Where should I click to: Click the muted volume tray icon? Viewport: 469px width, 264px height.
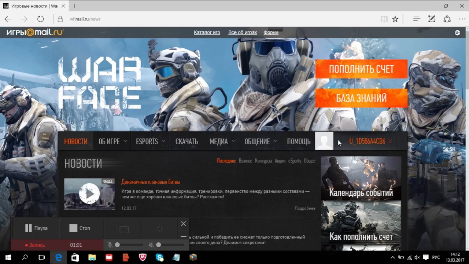pyautogui.click(x=417, y=257)
